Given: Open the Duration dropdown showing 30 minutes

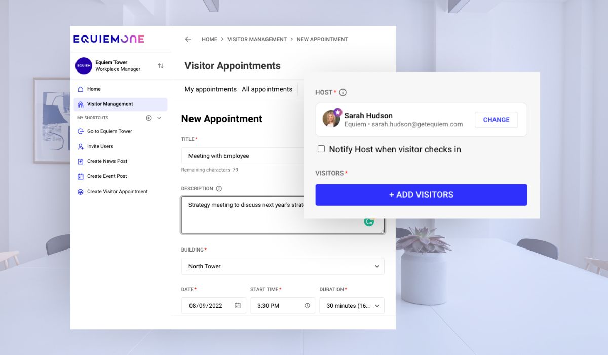Looking at the screenshot, I should pos(352,306).
